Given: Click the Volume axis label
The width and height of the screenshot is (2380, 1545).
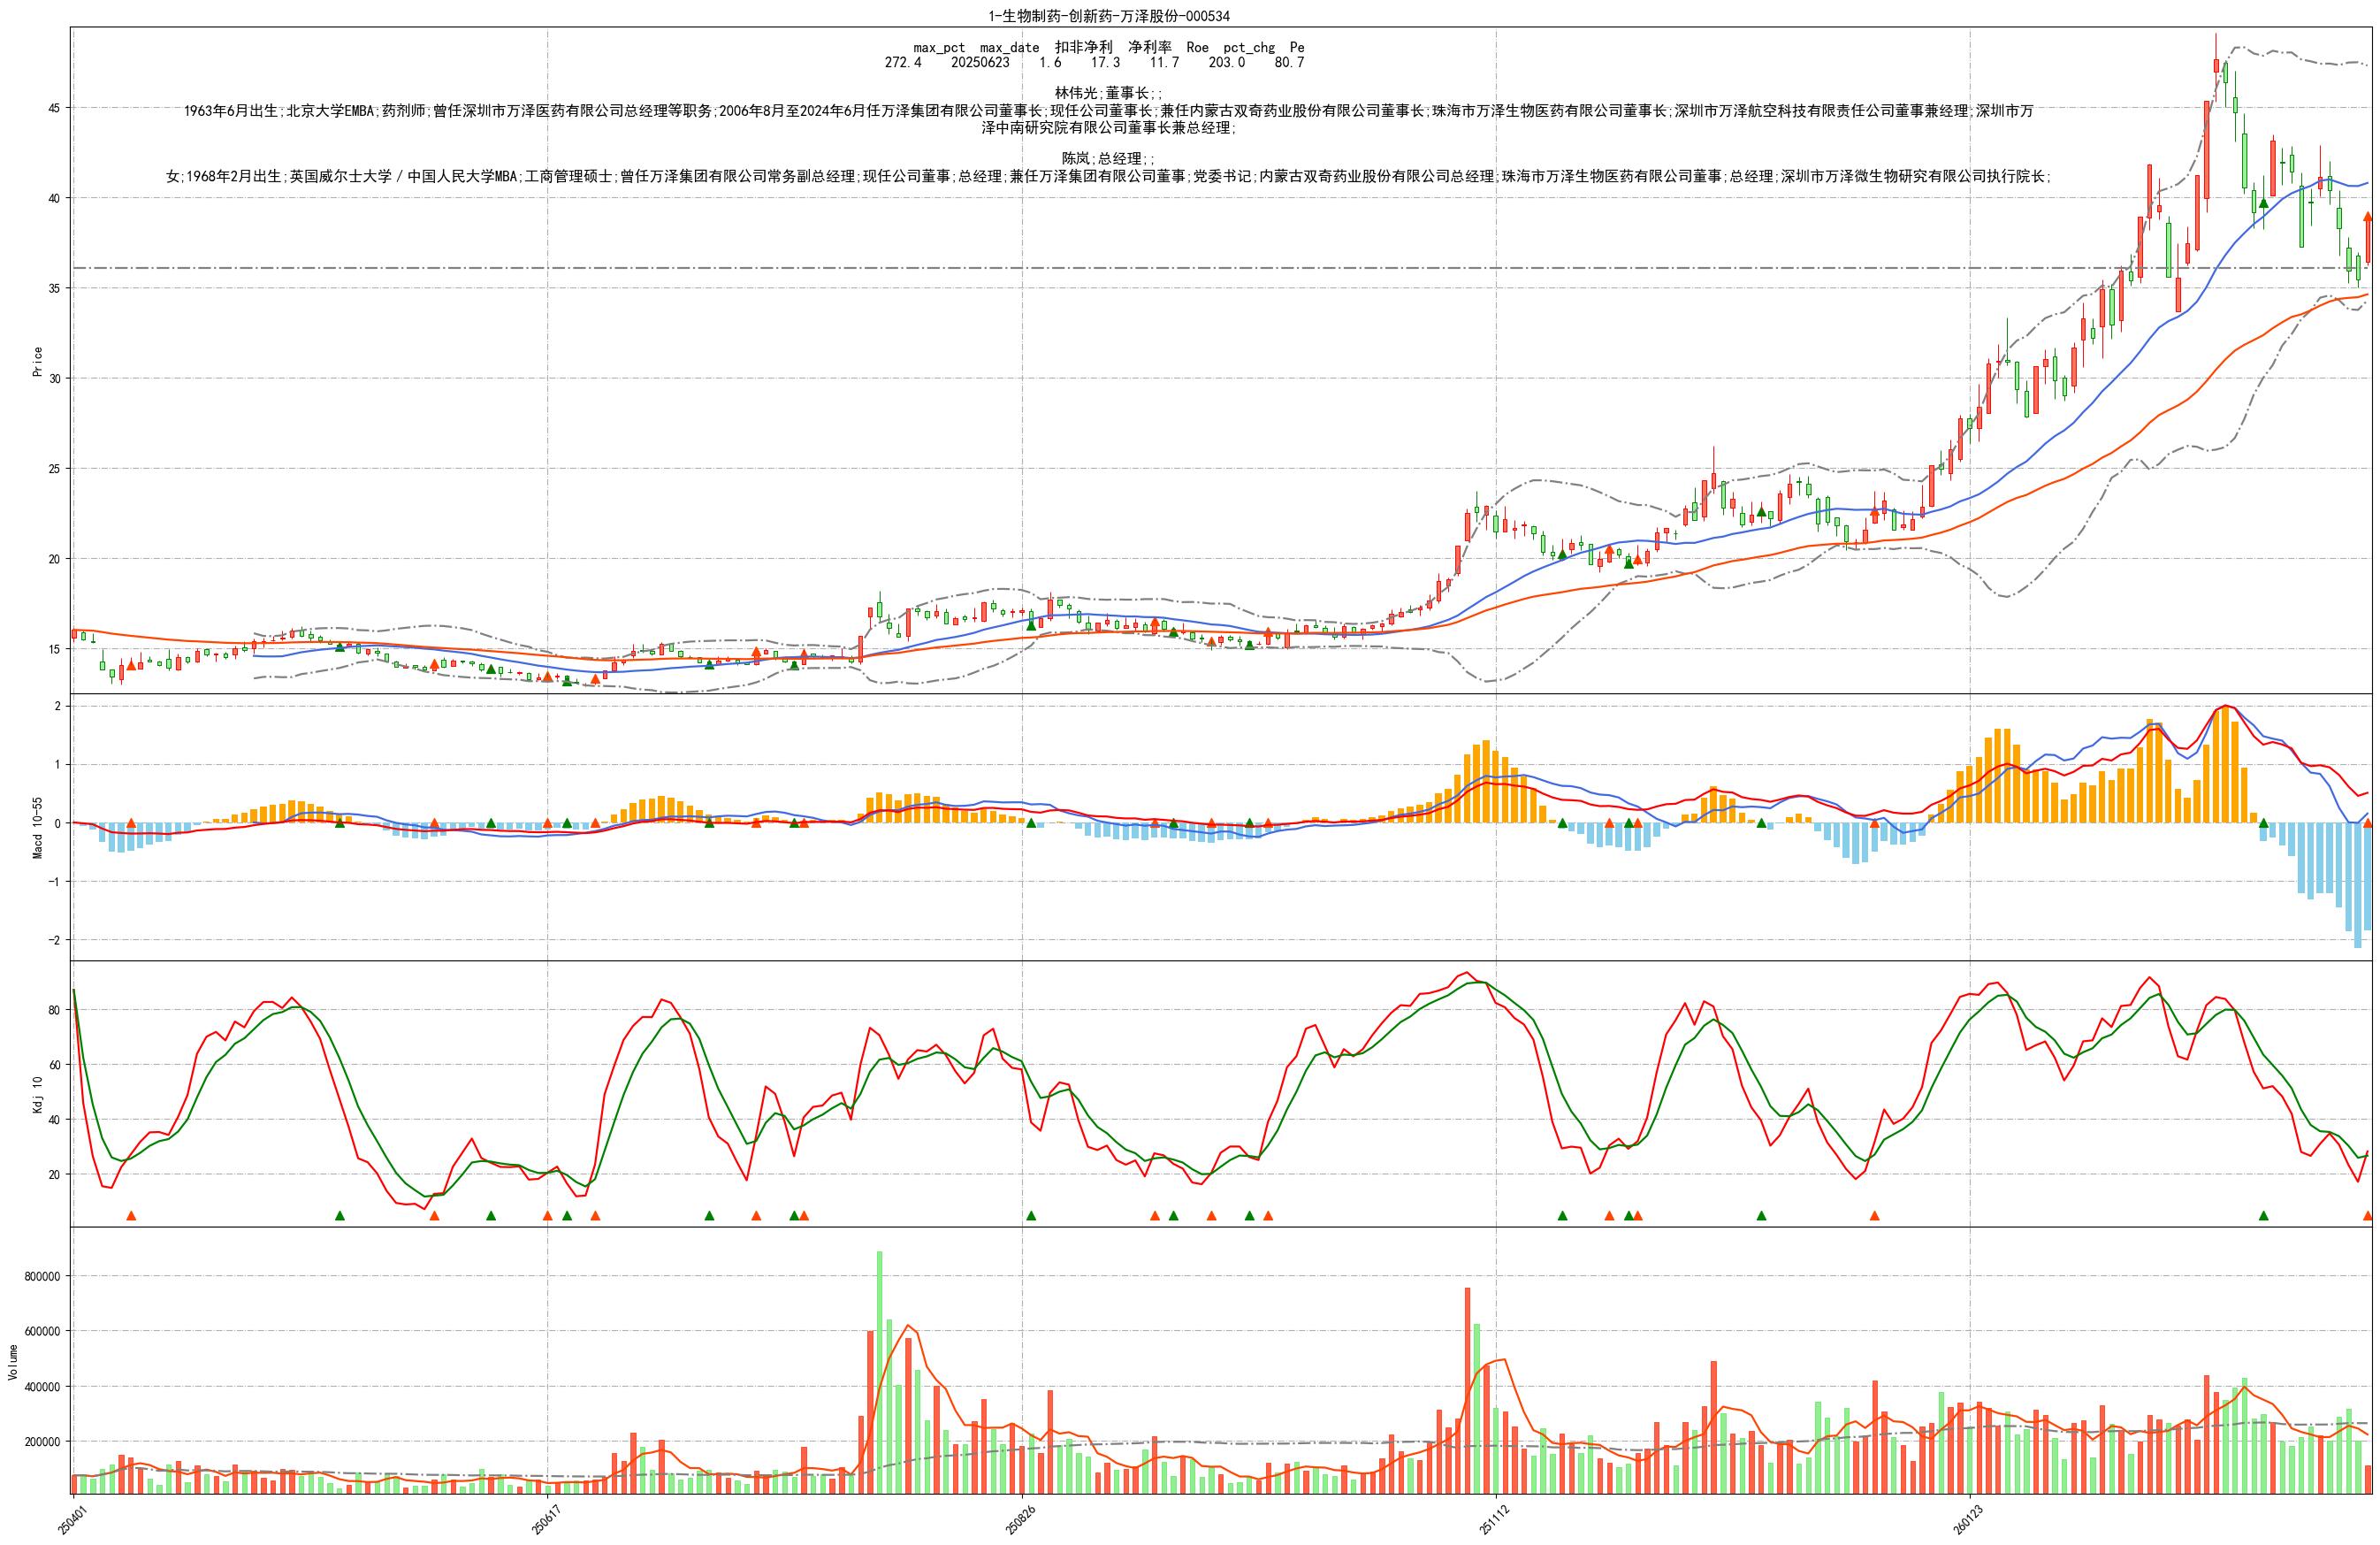Looking at the screenshot, I should pyautogui.click(x=12, y=1362).
